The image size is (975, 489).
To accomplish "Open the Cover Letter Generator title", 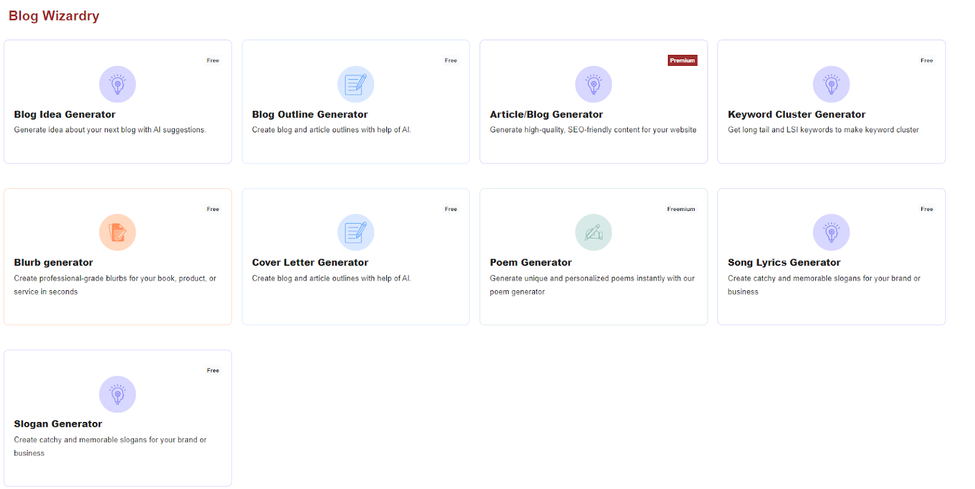I will click(x=310, y=263).
